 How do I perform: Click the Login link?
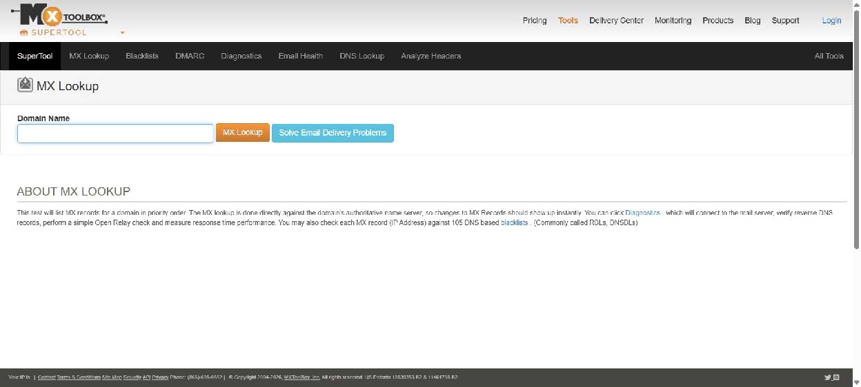831,21
